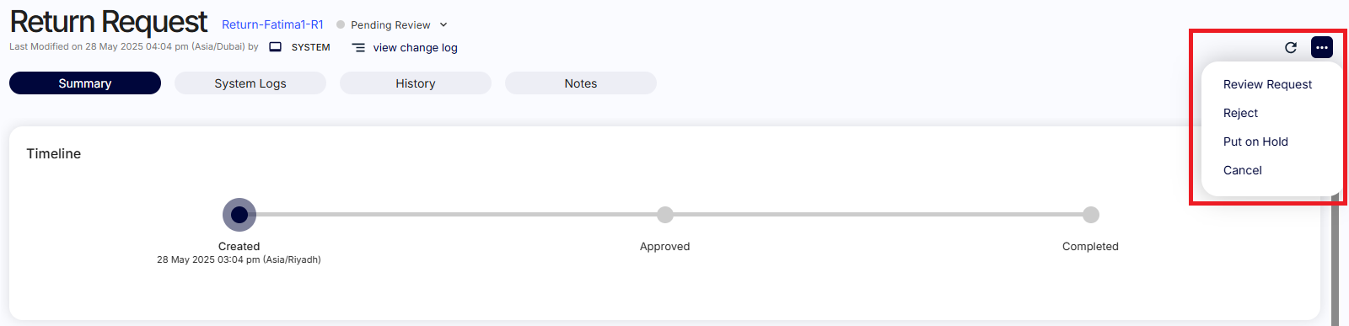
Task: Choose Put on Hold option
Action: point(1255,142)
